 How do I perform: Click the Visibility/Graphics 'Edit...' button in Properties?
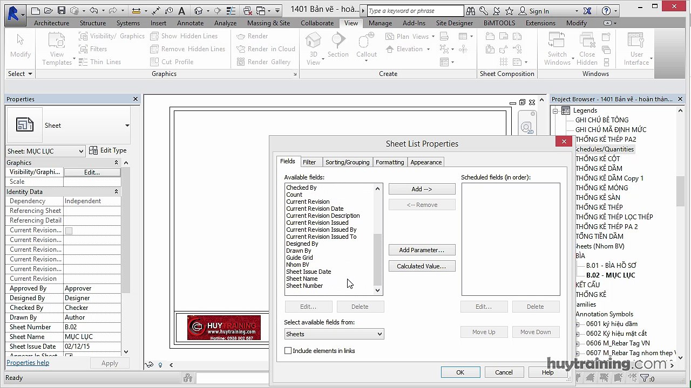click(x=92, y=172)
